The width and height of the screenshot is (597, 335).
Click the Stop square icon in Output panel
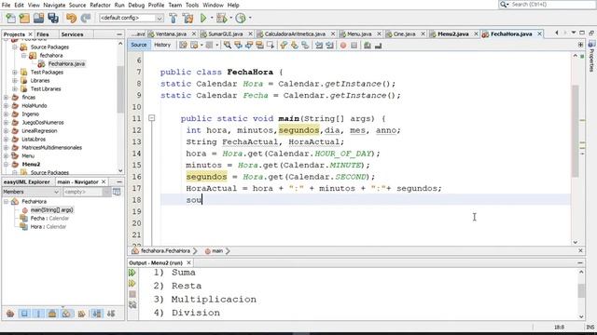pos(132,294)
